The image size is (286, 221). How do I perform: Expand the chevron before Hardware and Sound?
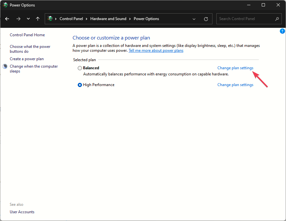click(x=87, y=19)
